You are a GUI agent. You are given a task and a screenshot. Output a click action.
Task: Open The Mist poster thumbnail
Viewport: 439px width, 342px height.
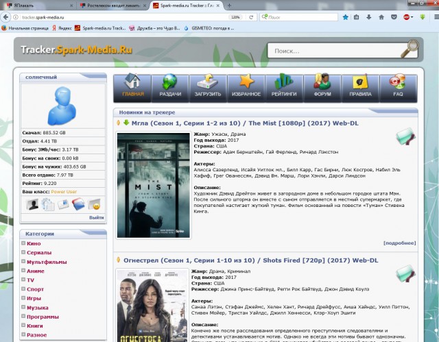(x=154, y=185)
